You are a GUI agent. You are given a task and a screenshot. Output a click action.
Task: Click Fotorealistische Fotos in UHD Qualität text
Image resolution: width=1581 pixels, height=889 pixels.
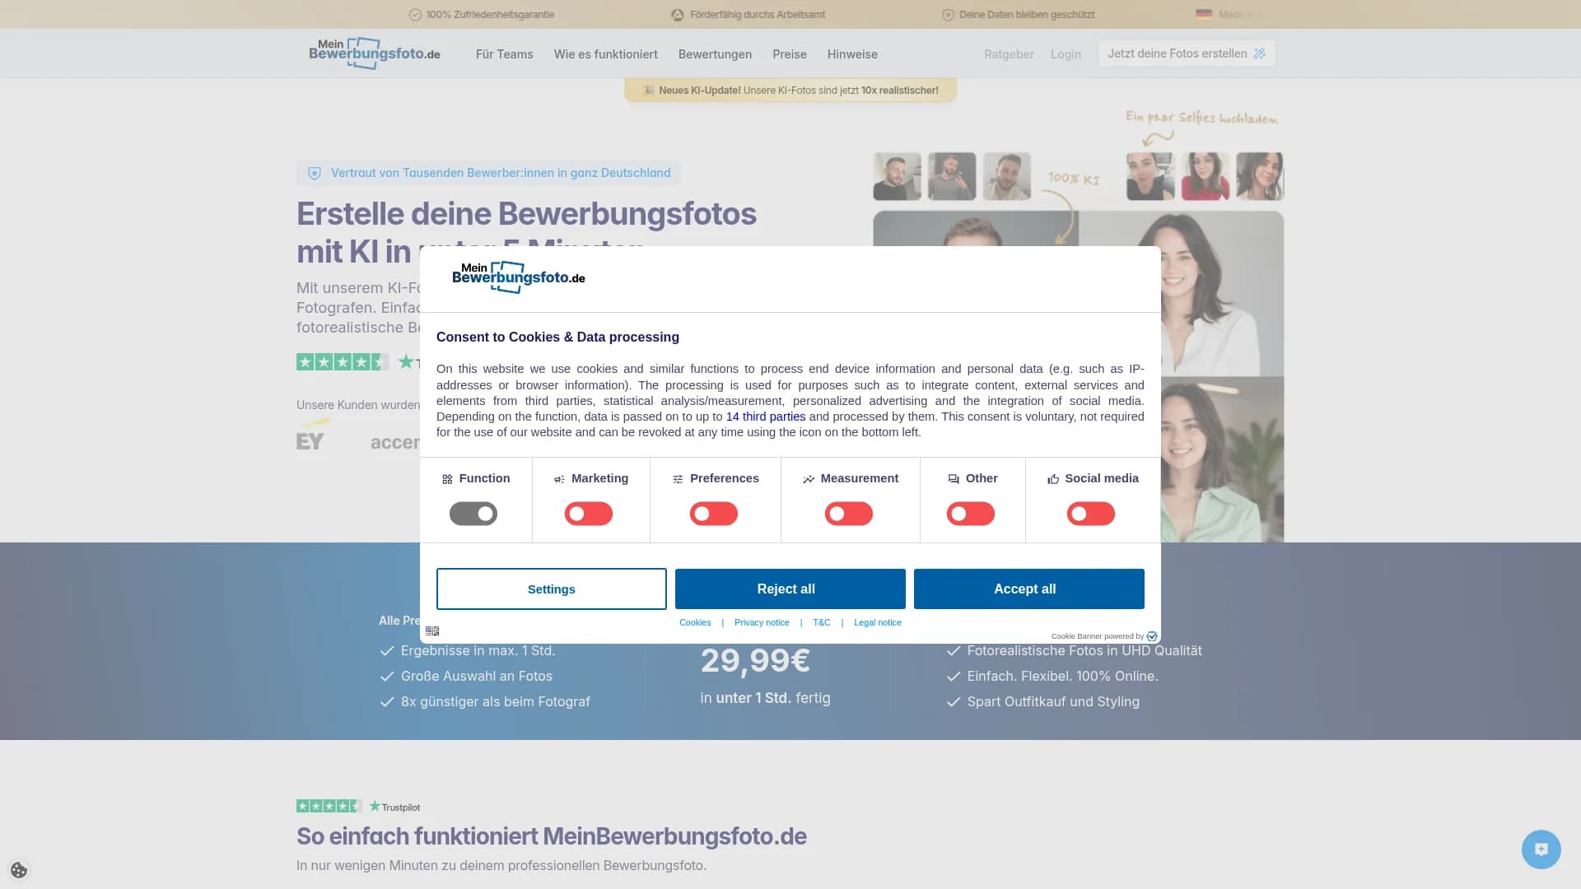tap(1084, 651)
